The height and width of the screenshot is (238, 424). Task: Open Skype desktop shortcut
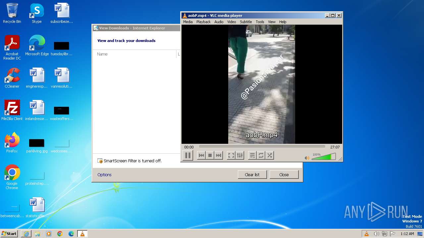[36, 13]
